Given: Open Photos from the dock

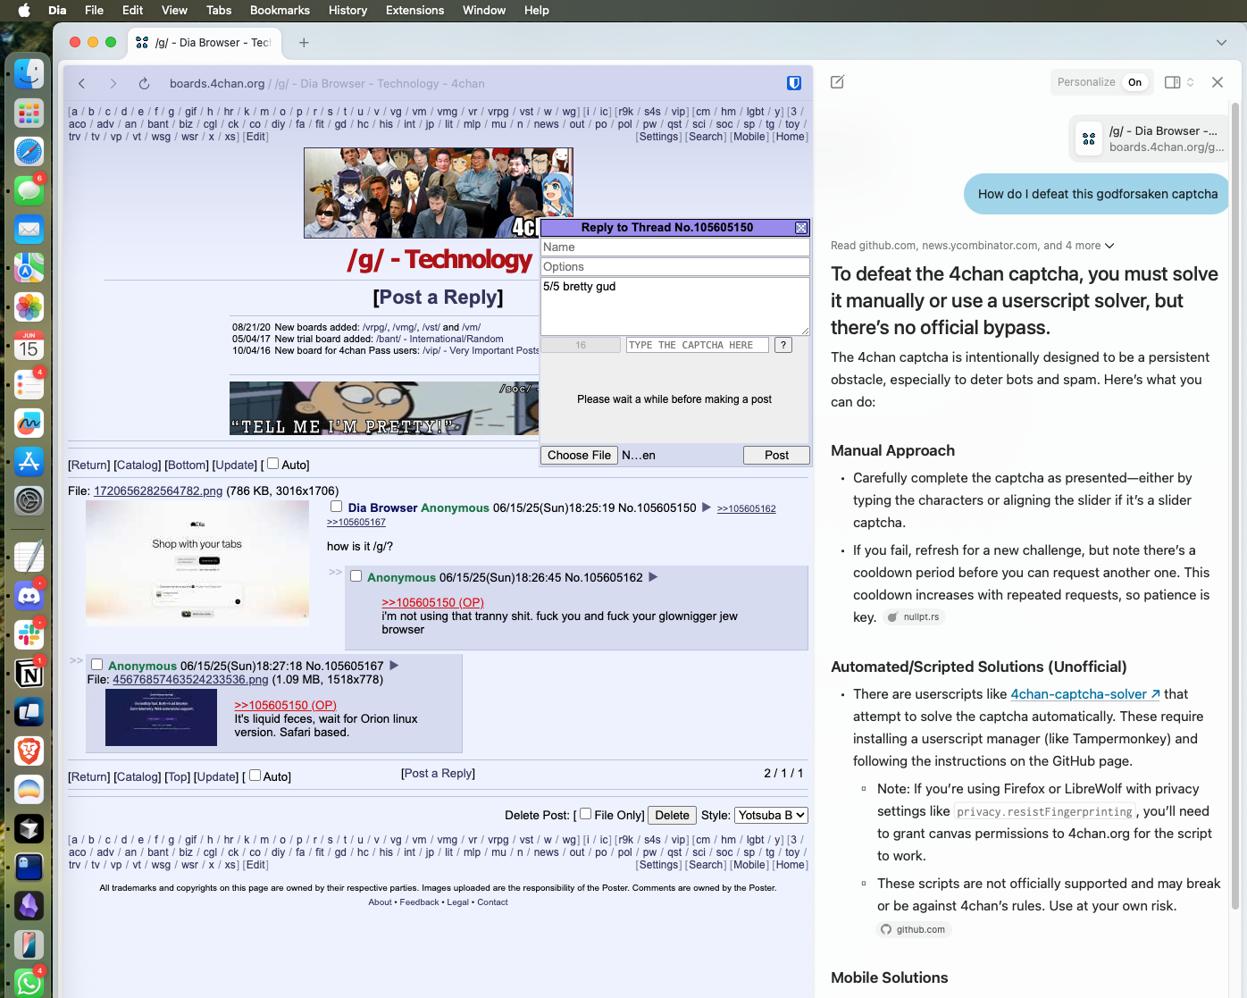Looking at the screenshot, I should (29, 306).
